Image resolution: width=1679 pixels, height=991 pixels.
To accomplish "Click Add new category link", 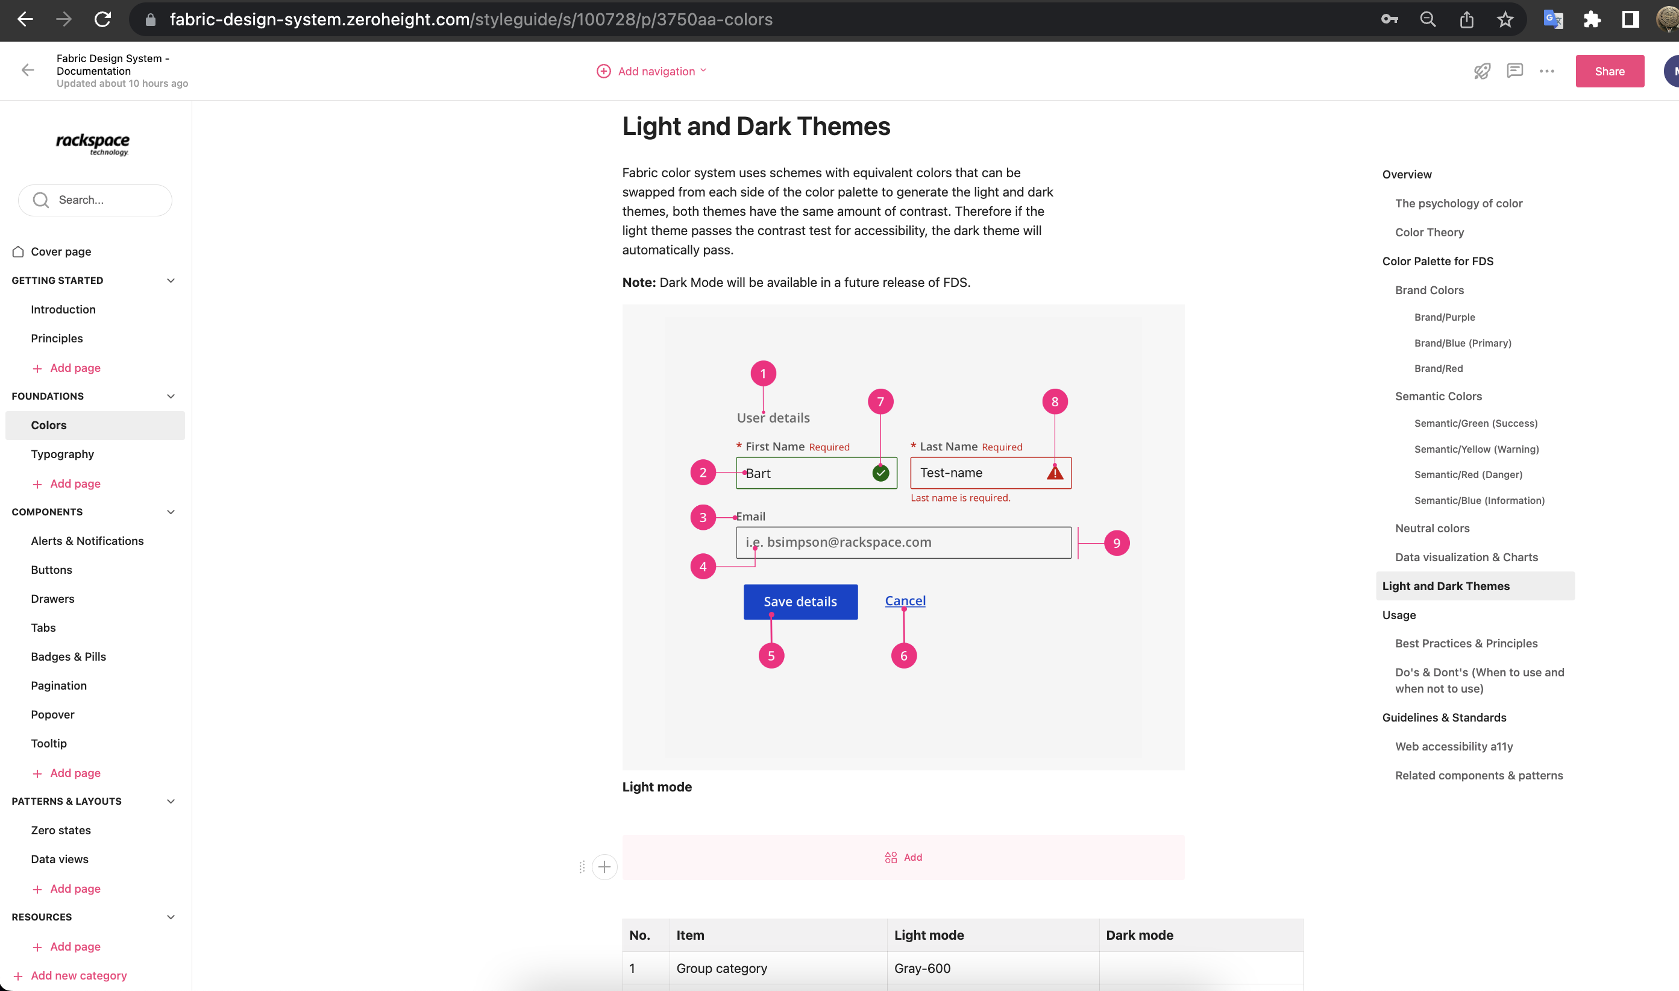I will 78,976.
